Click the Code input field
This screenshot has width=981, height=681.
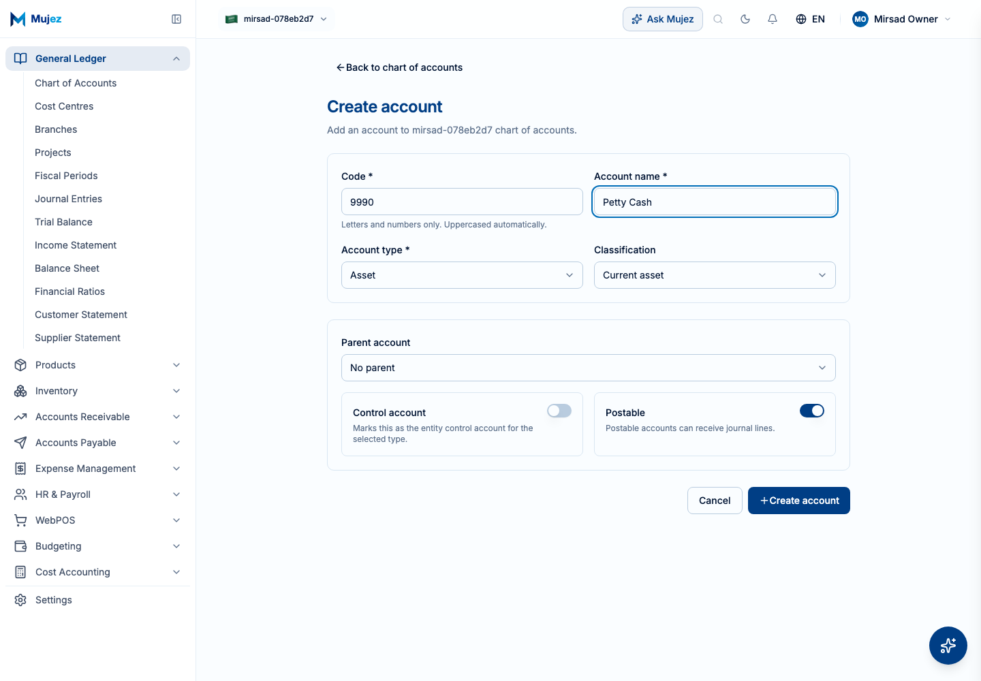click(x=462, y=202)
